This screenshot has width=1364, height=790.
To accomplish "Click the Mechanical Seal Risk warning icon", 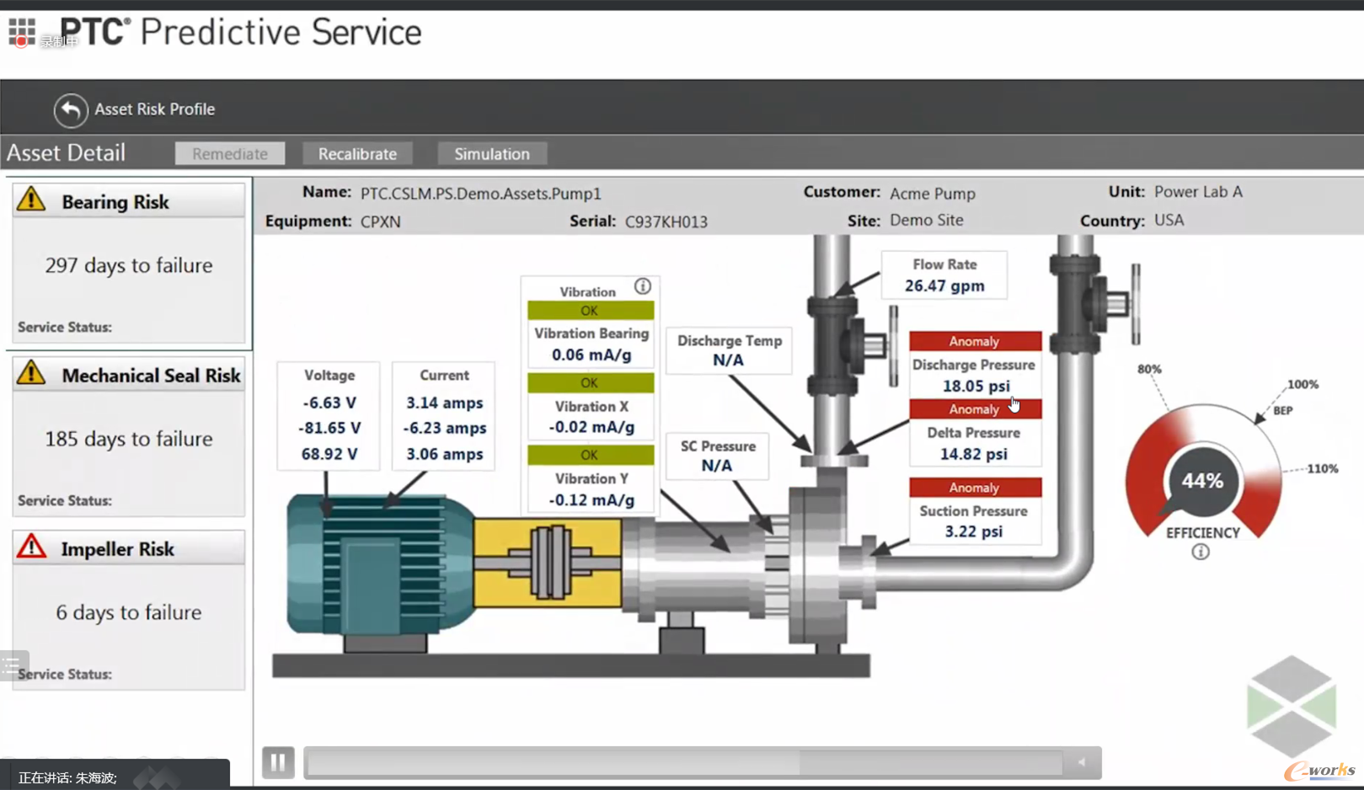I will [31, 372].
